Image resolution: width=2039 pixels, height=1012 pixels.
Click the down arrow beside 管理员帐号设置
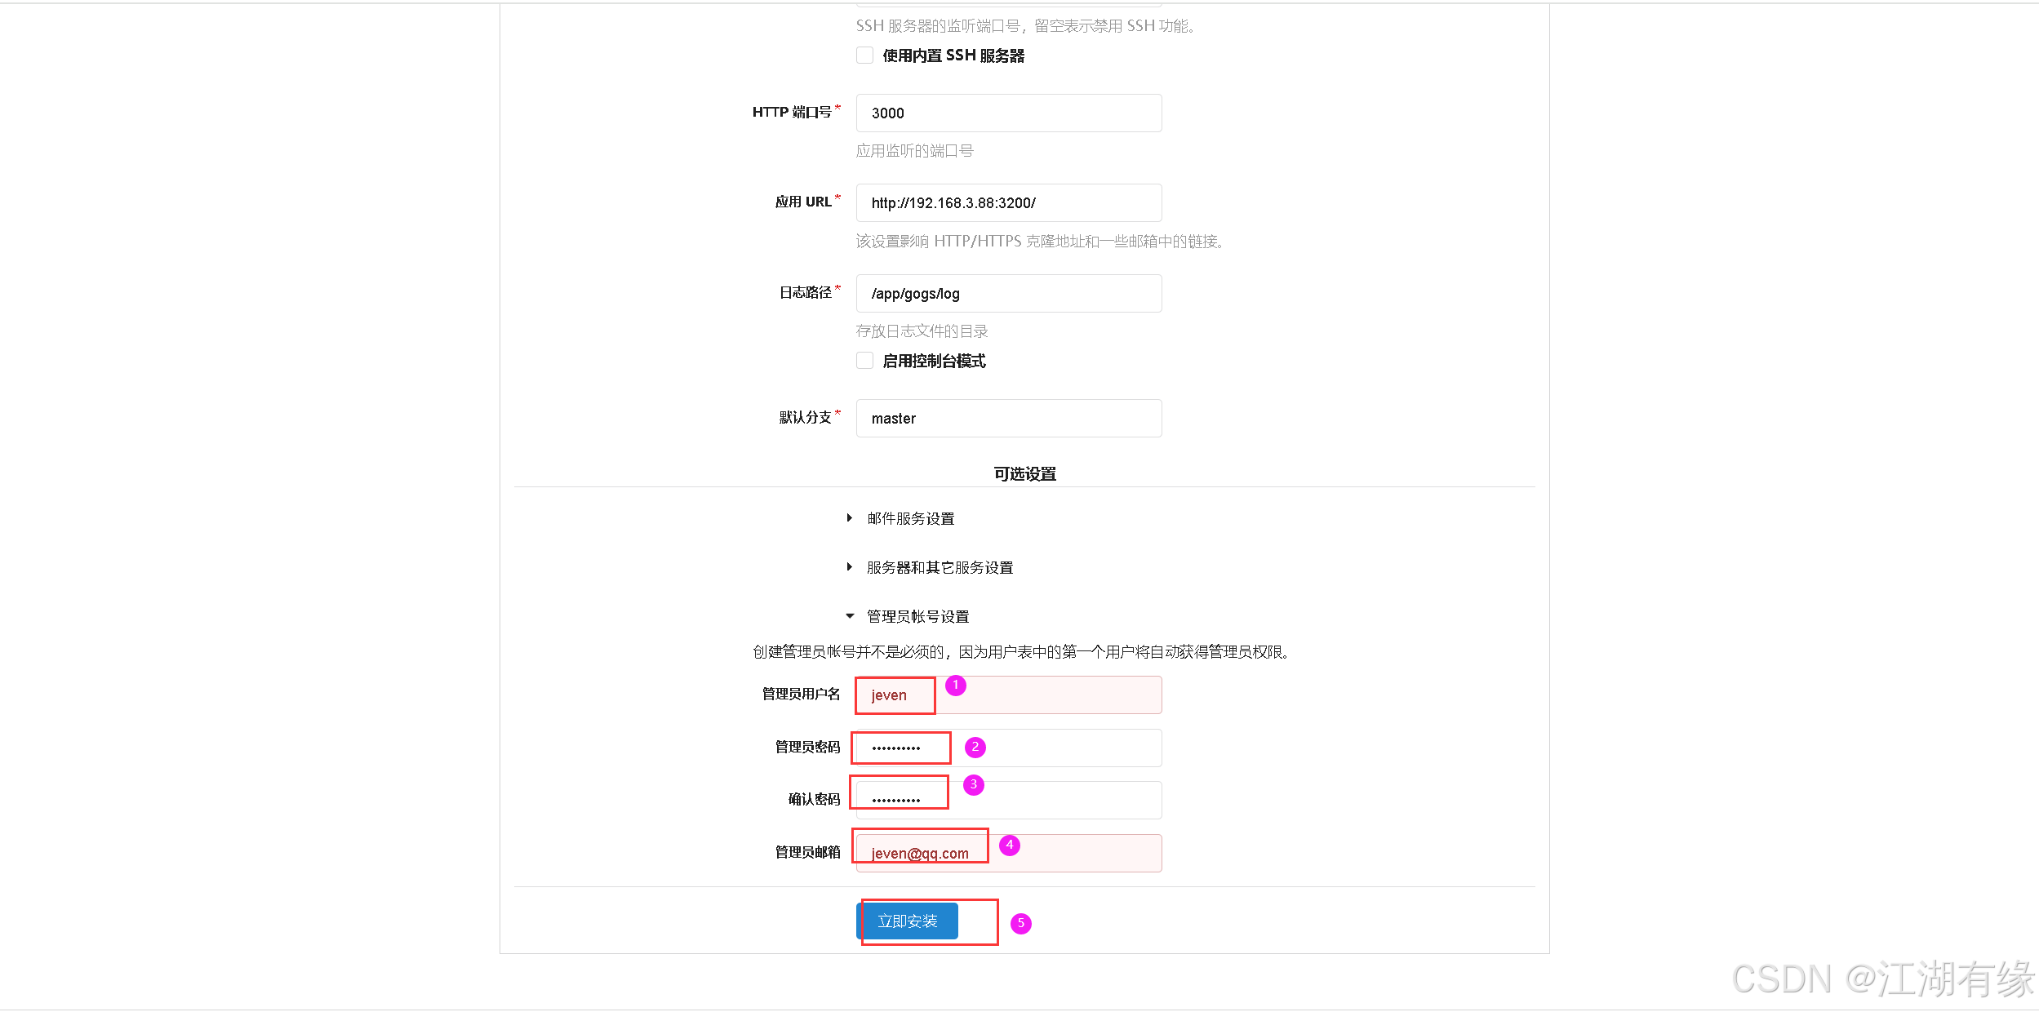(x=850, y=616)
